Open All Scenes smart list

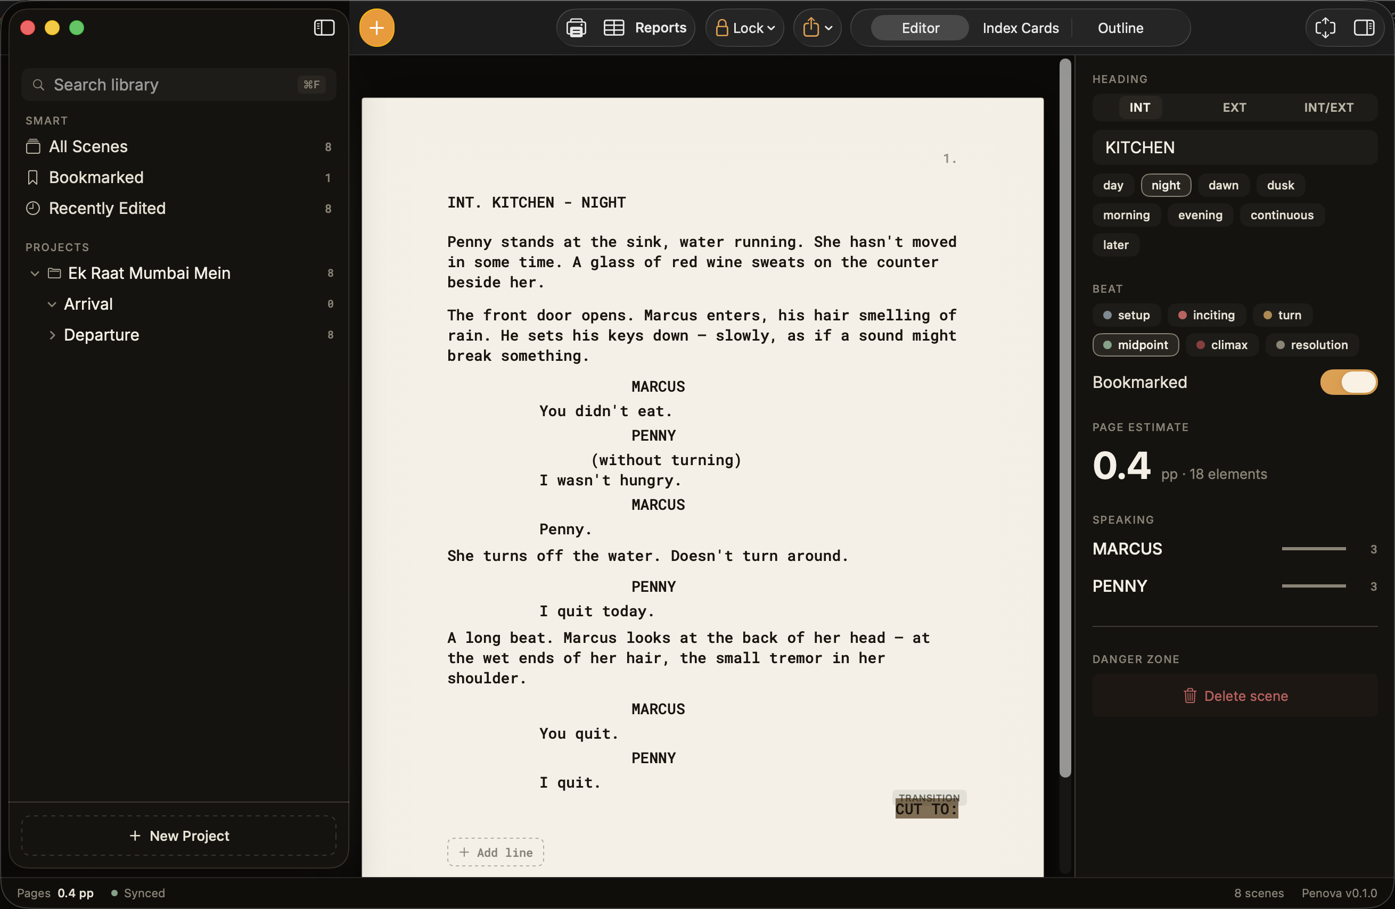(x=178, y=146)
